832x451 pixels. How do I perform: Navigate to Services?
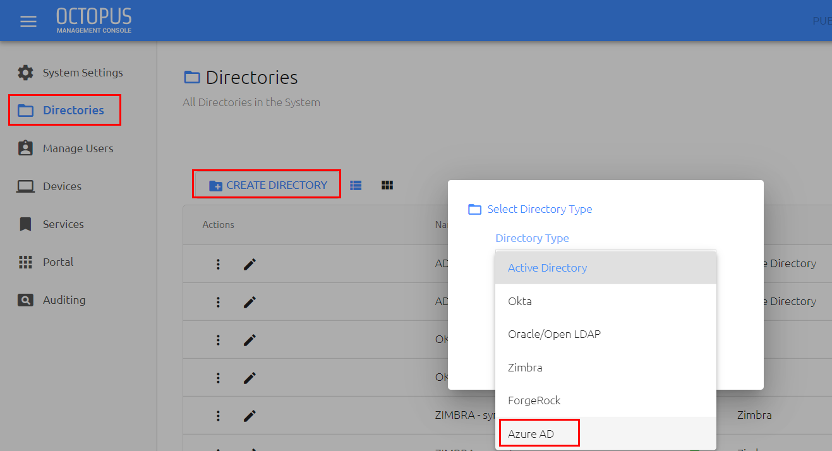point(63,224)
